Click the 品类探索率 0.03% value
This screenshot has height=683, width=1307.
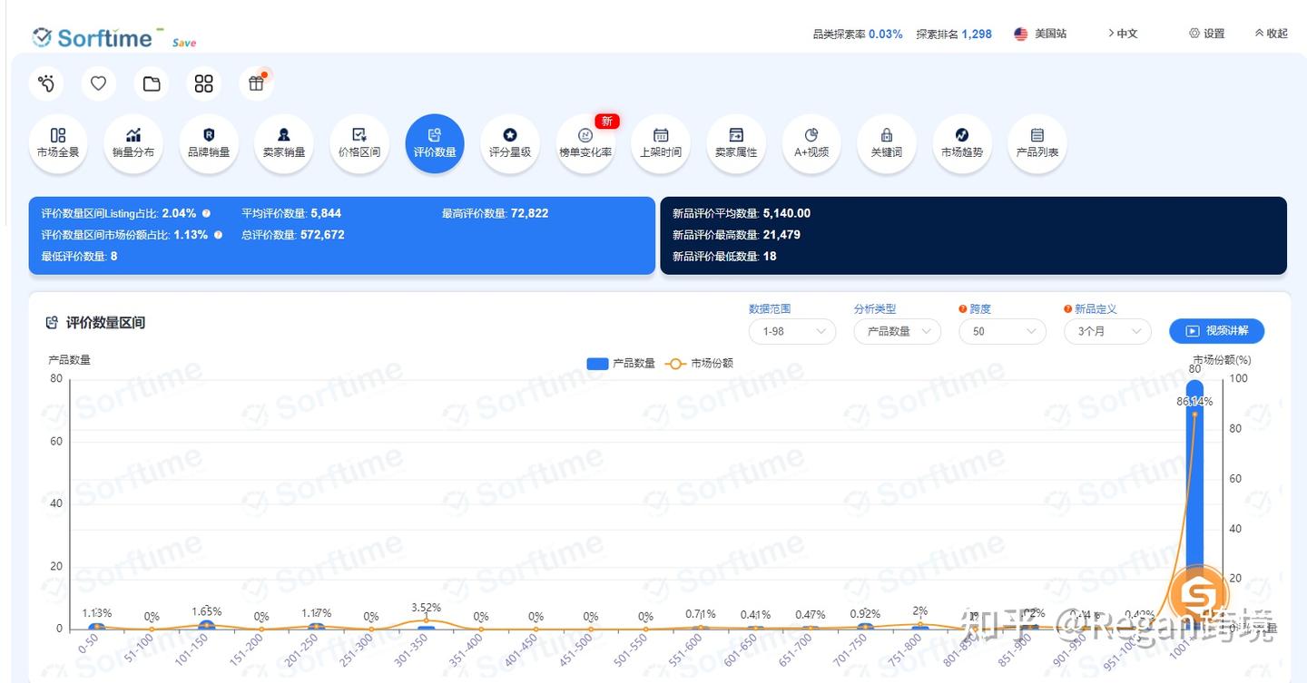click(886, 34)
